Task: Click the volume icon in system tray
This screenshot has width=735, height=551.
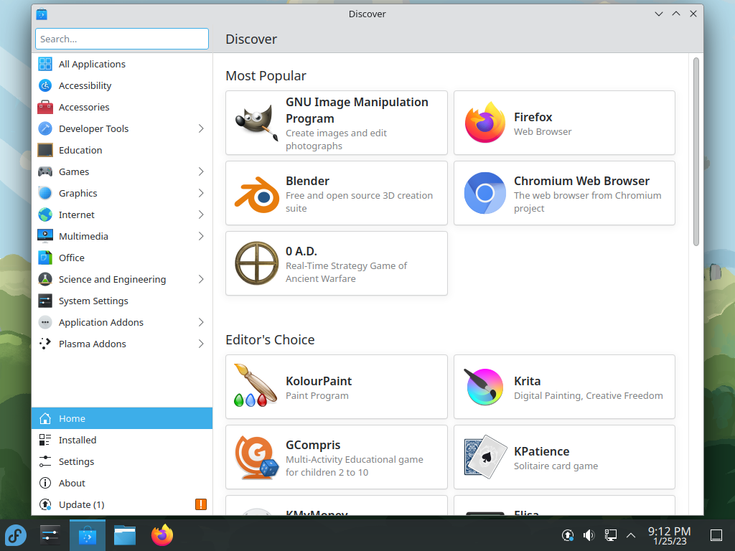Action: [x=589, y=535]
